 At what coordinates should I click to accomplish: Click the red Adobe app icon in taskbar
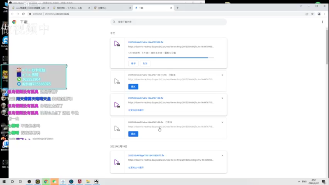tap(79, 181)
